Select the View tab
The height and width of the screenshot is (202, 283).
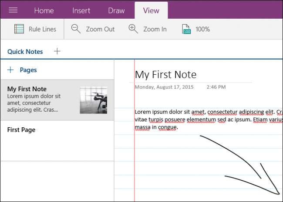coord(151,10)
